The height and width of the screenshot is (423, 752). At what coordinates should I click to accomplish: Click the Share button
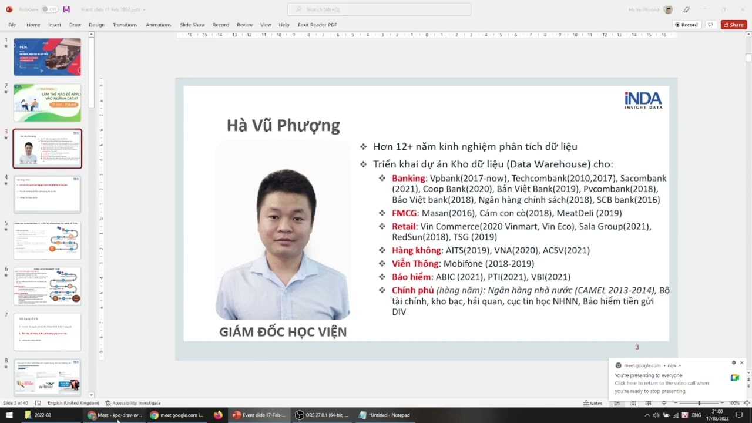(x=734, y=25)
